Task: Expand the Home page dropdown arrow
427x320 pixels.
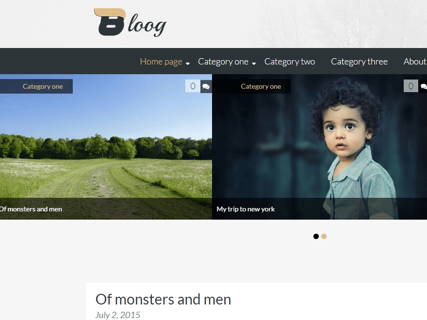Action: pyautogui.click(x=188, y=64)
